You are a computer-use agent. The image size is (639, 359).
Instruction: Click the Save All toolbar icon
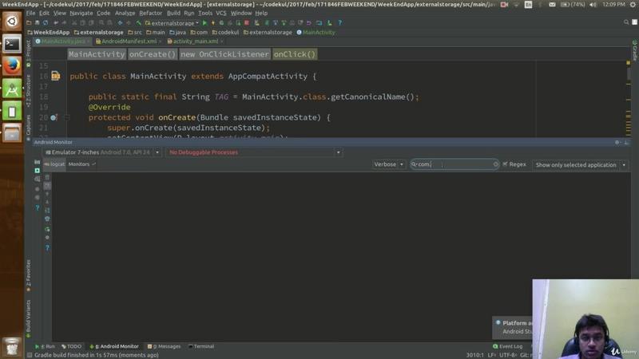37,23
